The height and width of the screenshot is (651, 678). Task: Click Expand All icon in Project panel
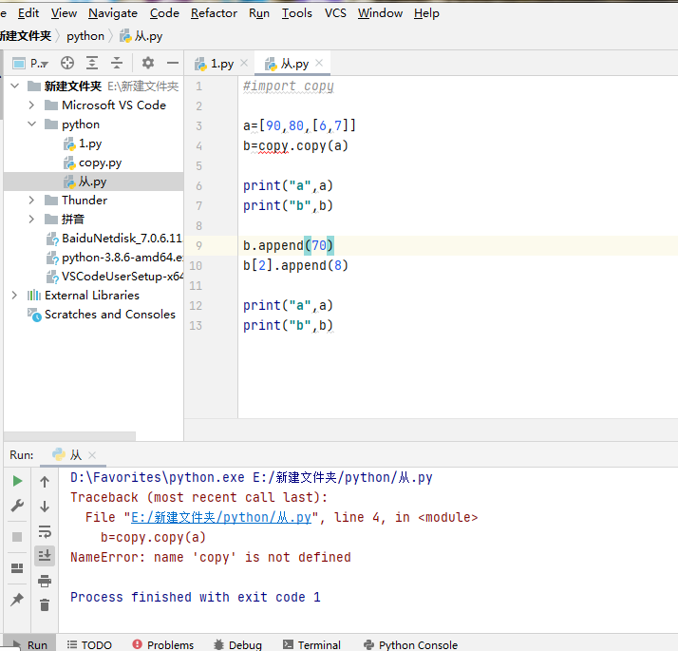pos(92,63)
